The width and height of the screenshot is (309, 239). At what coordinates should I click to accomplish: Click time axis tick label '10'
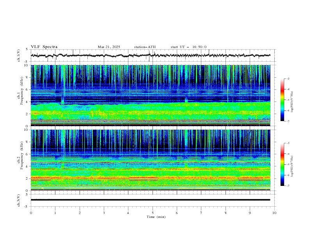(x=274, y=213)
